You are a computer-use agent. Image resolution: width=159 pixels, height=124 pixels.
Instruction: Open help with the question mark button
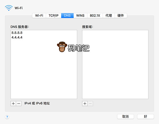click(x=7, y=117)
